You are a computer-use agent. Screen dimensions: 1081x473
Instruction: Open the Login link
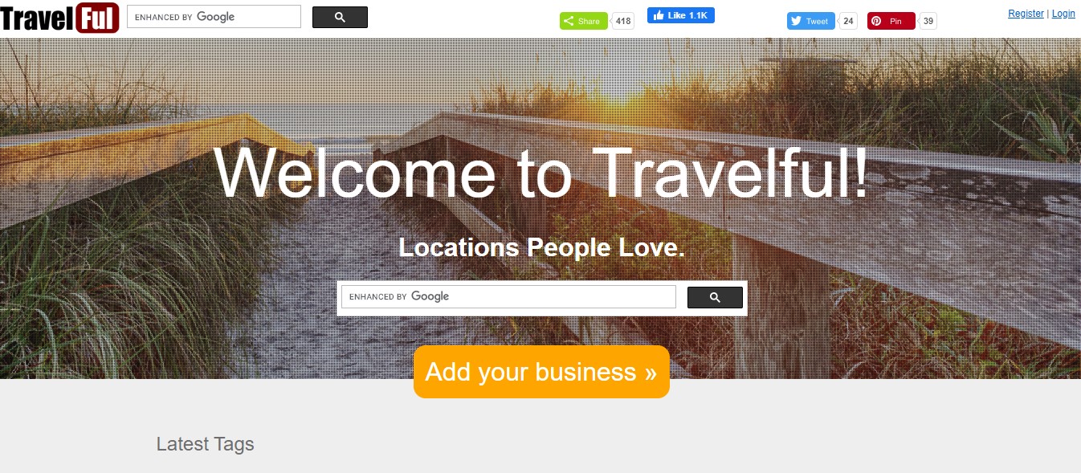tap(1063, 14)
